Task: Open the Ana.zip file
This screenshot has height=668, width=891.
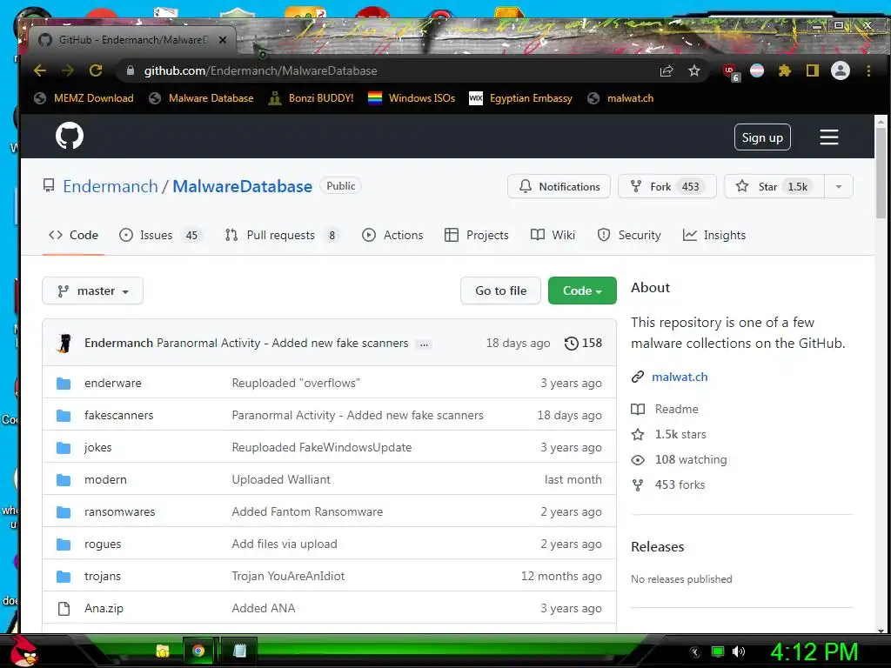Action: pyautogui.click(x=104, y=608)
